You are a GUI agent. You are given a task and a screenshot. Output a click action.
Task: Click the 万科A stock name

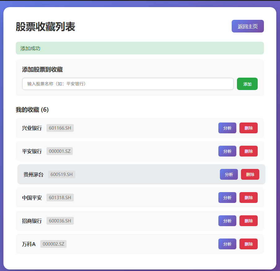click(x=29, y=244)
